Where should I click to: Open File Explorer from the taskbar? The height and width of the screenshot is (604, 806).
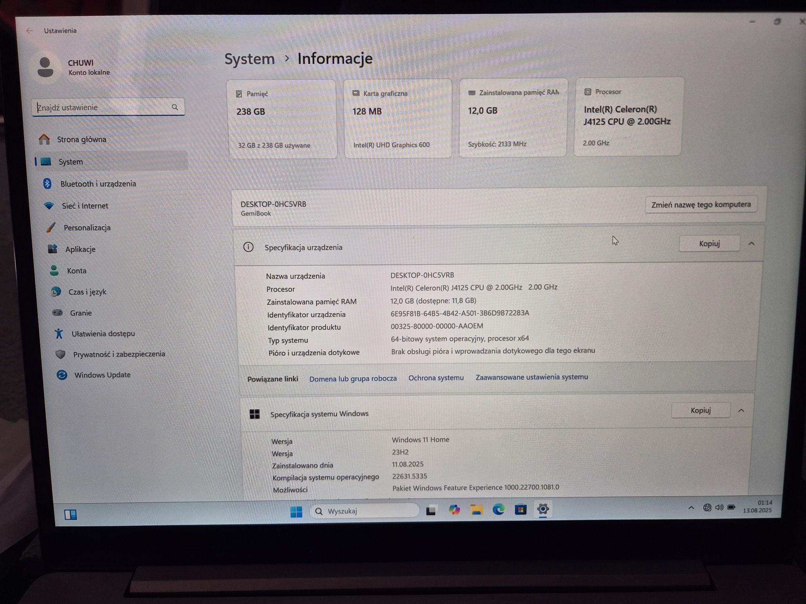476,510
